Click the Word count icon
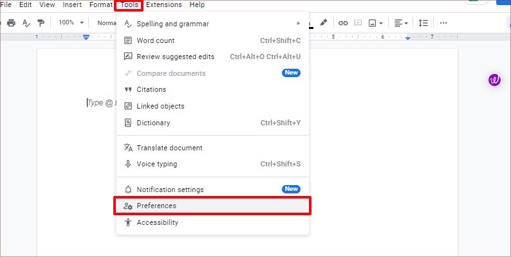The height and width of the screenshot is (257, 511). (x=128, y=40)
